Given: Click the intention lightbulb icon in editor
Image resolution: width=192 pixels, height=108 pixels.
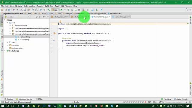Looking at the screenshot, I should point(60,22).
